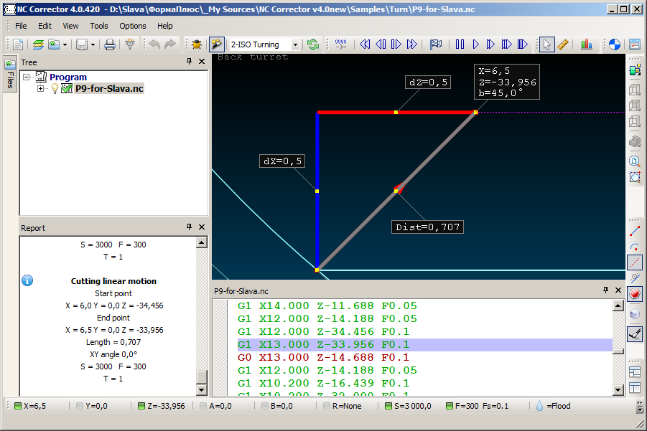Close the Report panel
This screenshot has width=647, height=431.
point(202,227)
